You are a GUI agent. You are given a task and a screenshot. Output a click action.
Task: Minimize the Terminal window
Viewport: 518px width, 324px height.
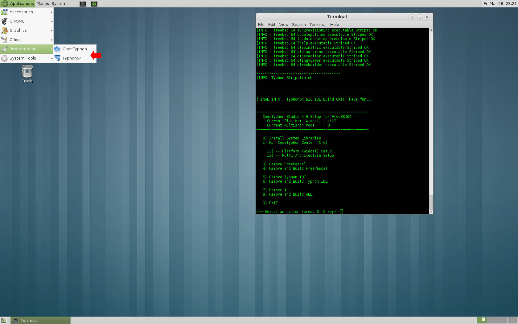(412, 17)
